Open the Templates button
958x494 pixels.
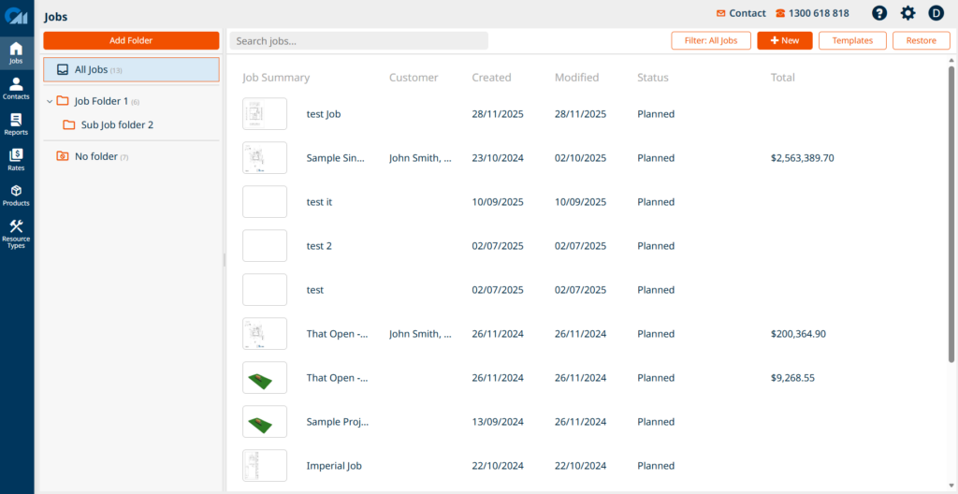tap(852, 40)
